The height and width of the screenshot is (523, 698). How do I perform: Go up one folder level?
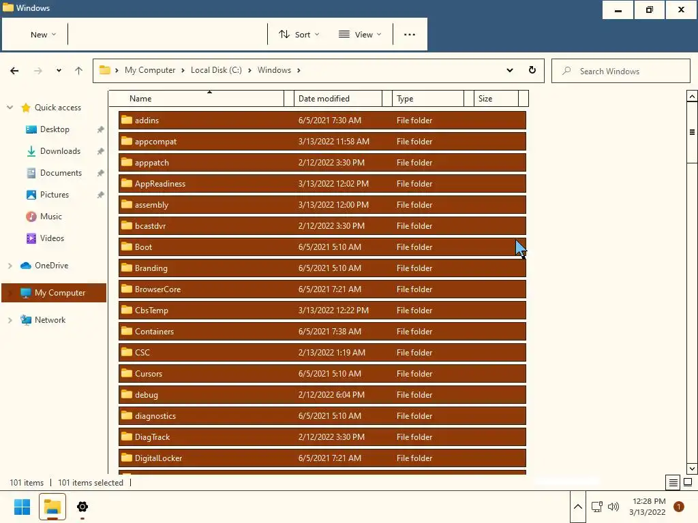(x=79, y=70)
